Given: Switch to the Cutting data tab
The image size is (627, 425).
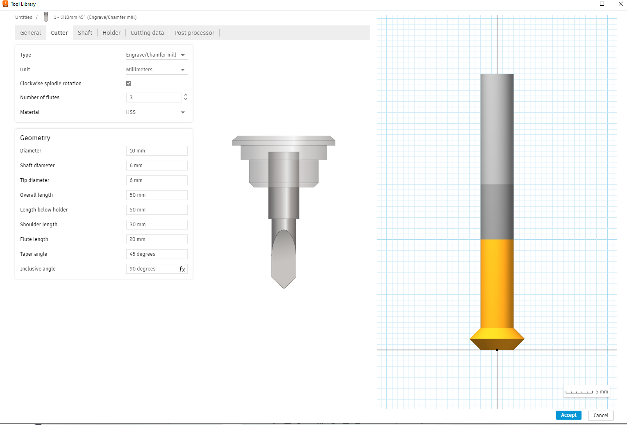Looking at the screenshot, I should [x=147, y=33].
